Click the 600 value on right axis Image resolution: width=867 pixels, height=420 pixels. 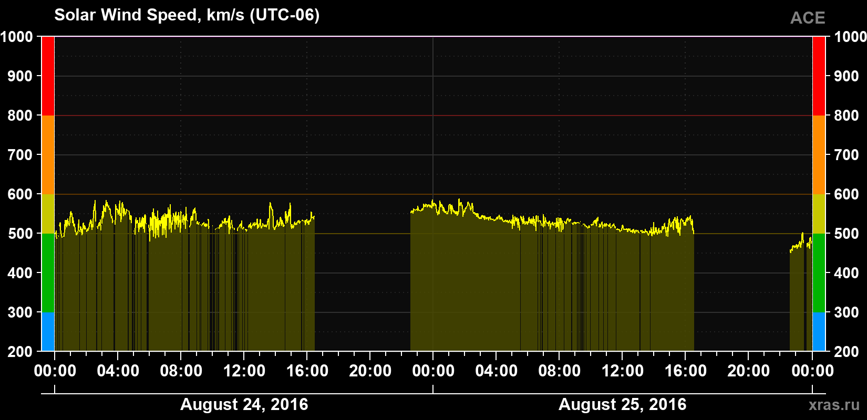[847, 194]
